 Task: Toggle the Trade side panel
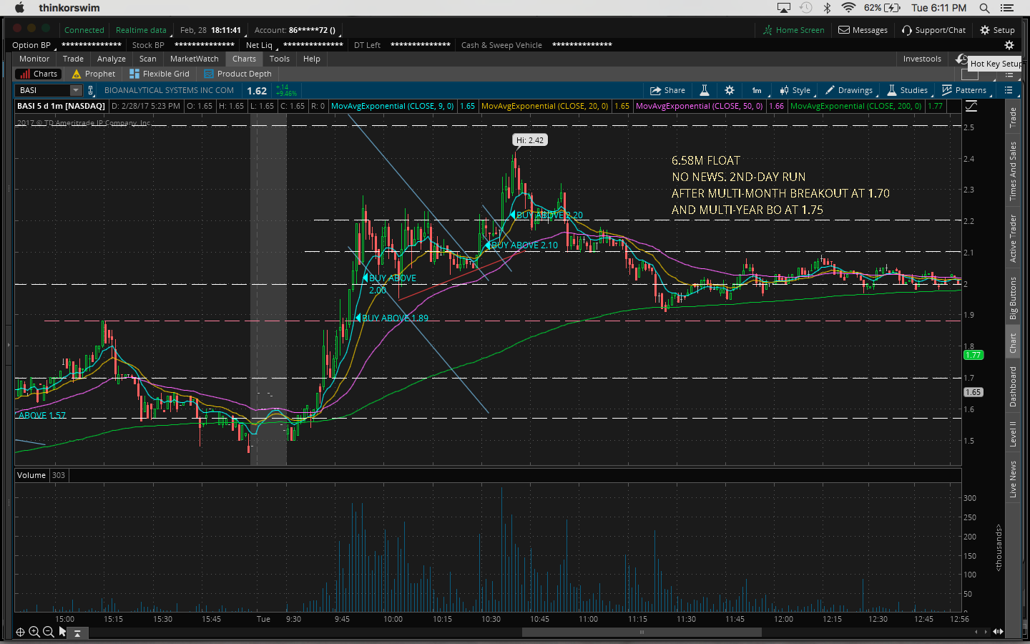click(x=1013, y=117)
